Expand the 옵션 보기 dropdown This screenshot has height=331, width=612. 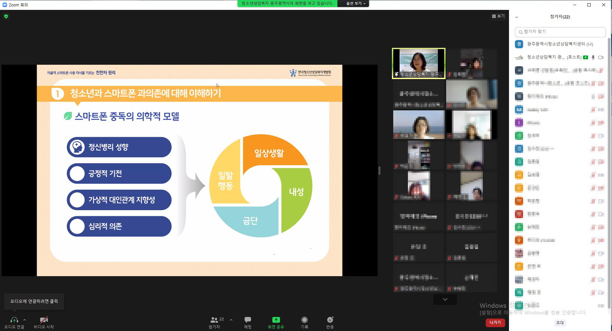coord(356,4)
